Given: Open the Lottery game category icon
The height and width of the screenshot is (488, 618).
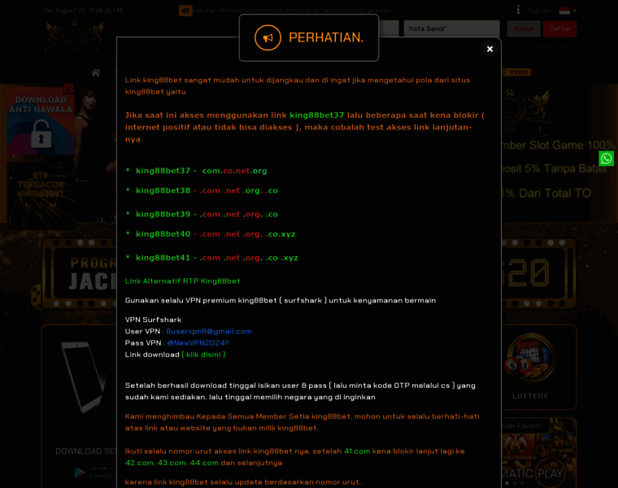Looking at the screenshot, I should [530, 358].
